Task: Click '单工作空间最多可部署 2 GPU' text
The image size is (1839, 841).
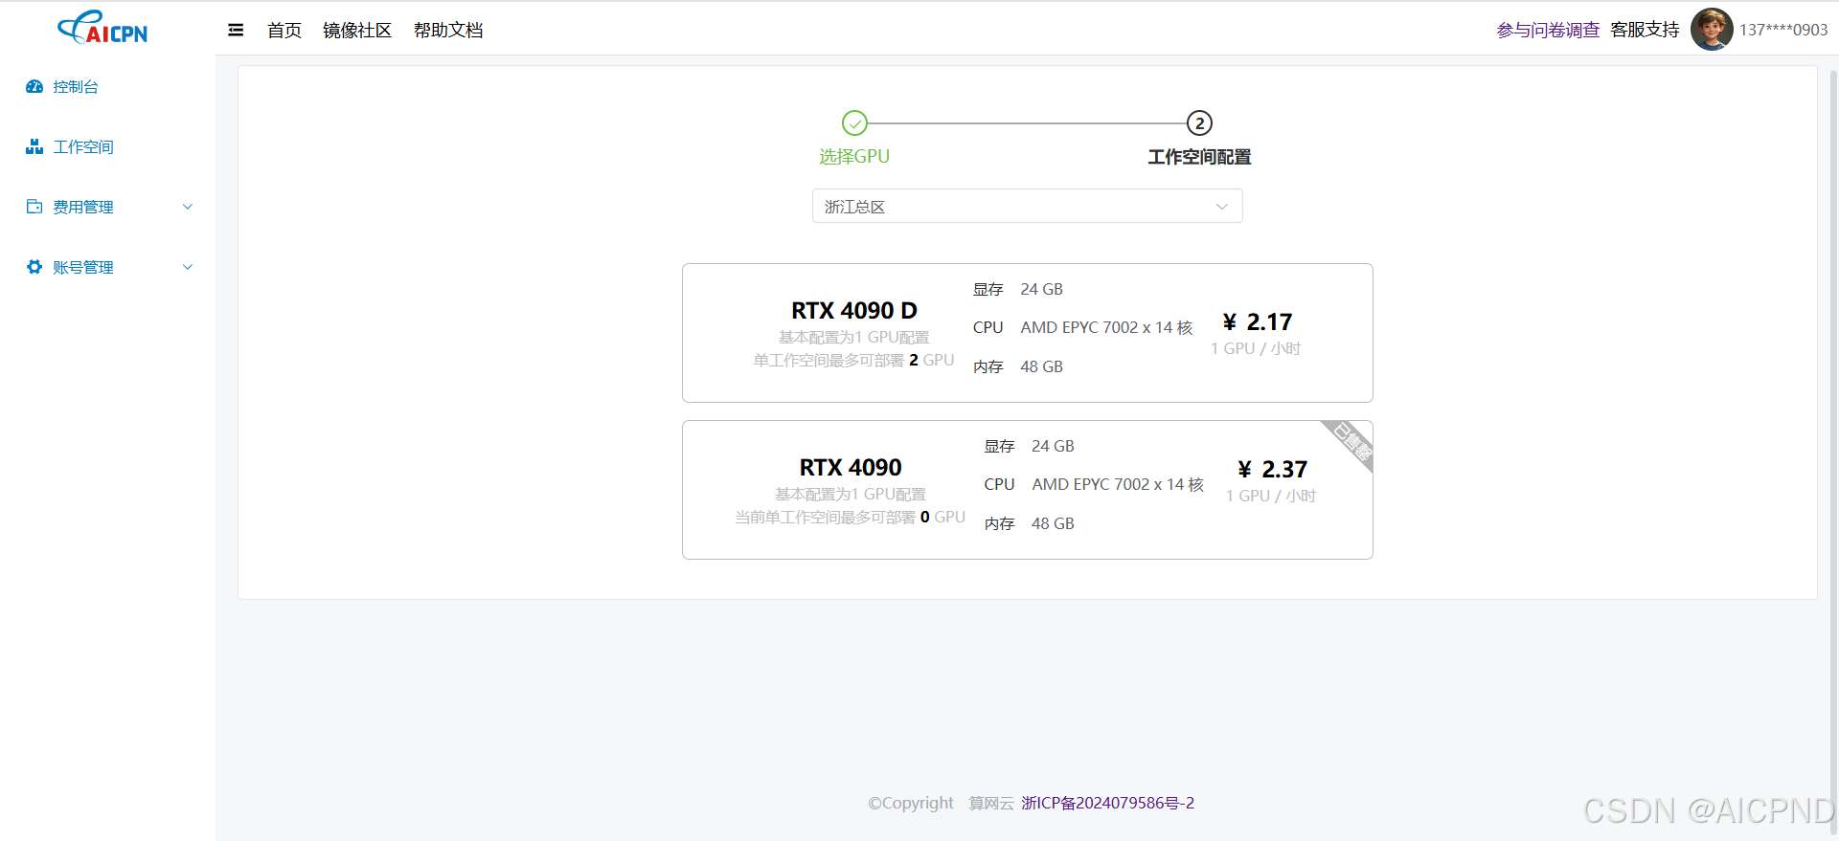Action: 853,360
